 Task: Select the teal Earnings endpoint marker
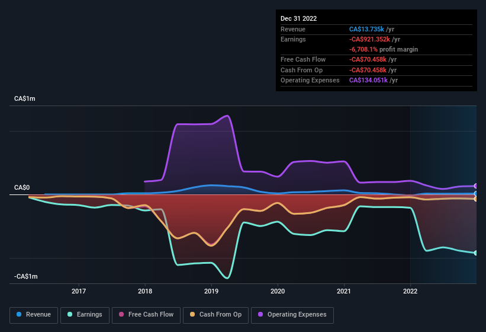[476, 253]
